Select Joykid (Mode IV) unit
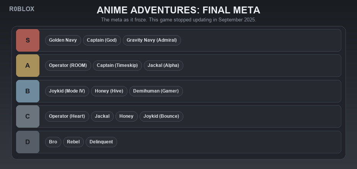This screenshot has width=357, height=169. 67,91
